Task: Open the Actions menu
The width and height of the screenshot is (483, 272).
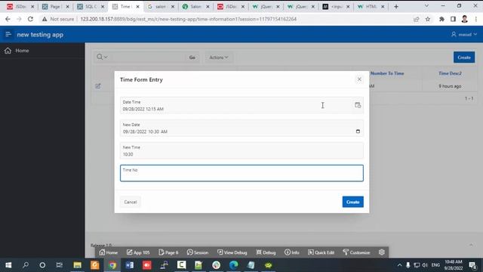Action: tap(219, 57)
